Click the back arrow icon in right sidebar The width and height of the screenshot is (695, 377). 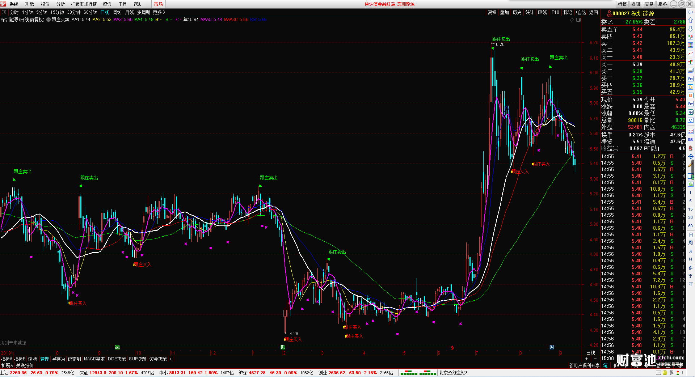pyautogui.click(x=691, y=12)
